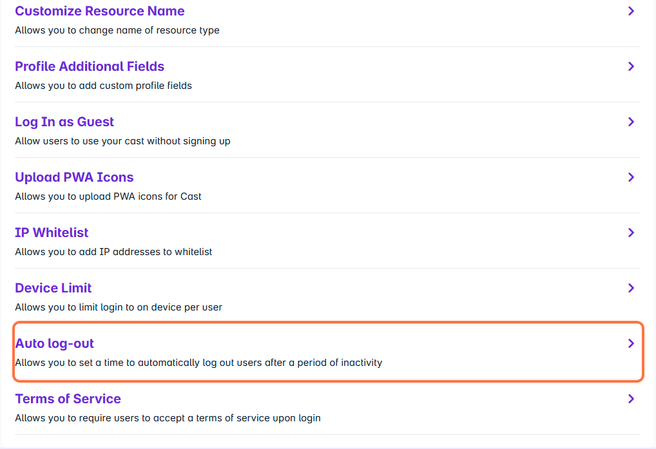This screenshot has height=449, width=656.
Task: Expand the Auto log-out arrow
Action: click(x=631, y=343)
